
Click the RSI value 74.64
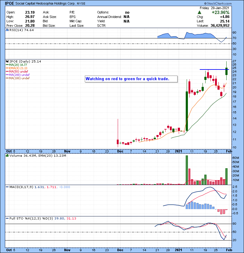(29, 30)
